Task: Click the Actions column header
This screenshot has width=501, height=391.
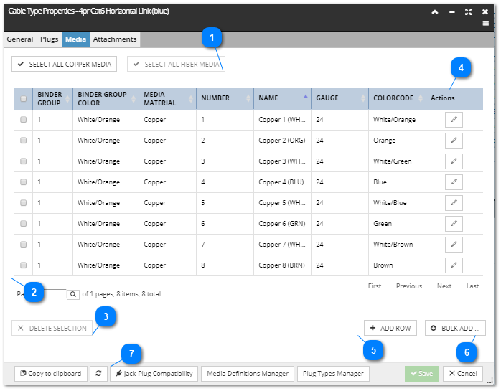Action: point(454,99)
